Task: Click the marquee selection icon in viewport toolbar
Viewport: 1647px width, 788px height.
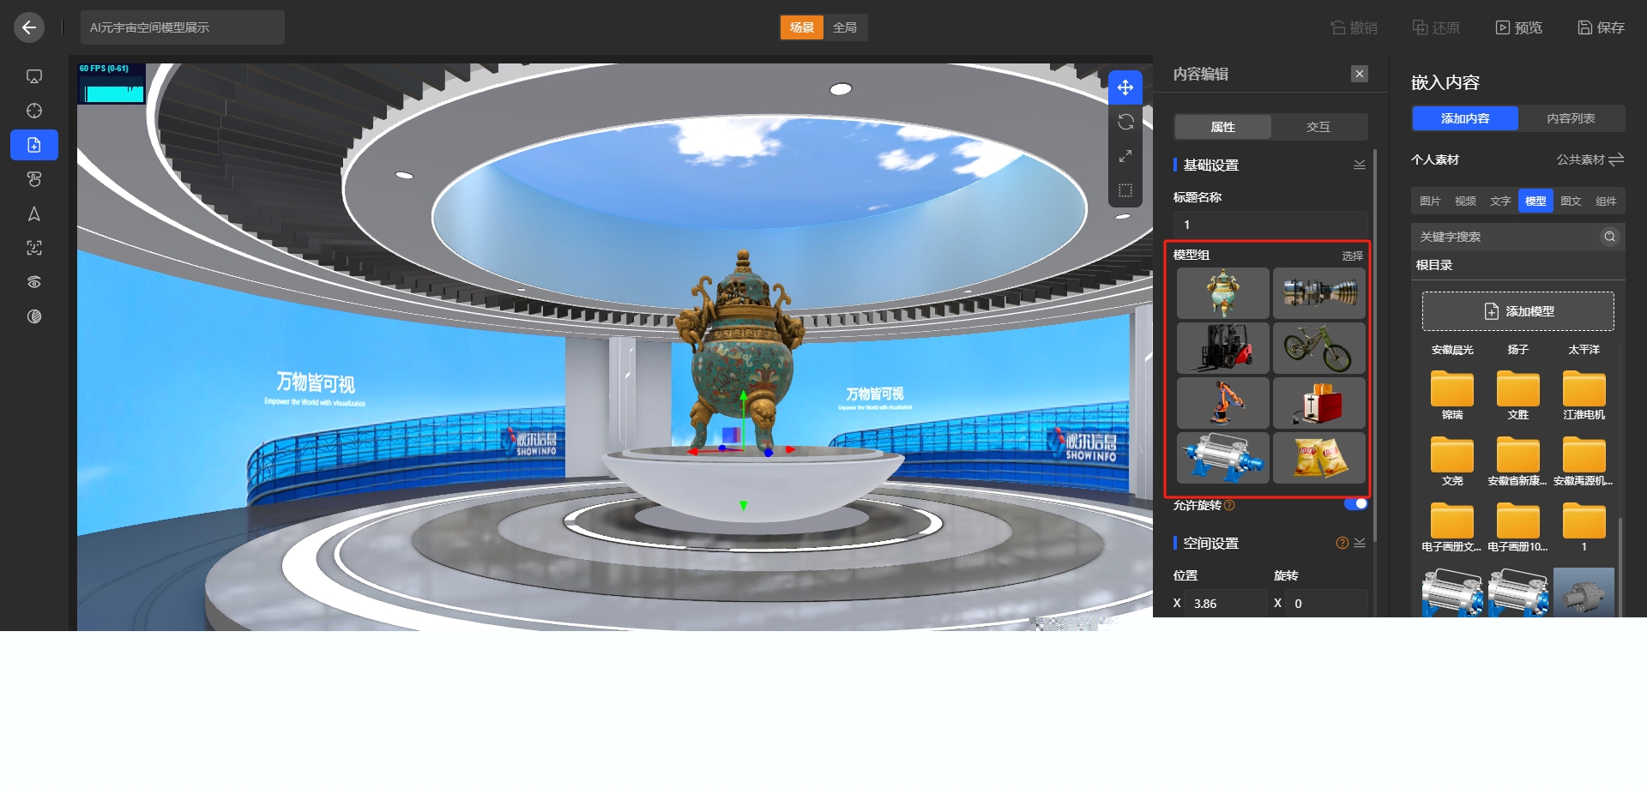Action: [1125, 190]
